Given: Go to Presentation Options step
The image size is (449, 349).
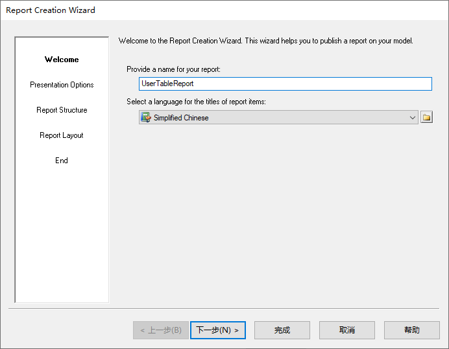Looking at the screenshot, I should tap(62, 85).
